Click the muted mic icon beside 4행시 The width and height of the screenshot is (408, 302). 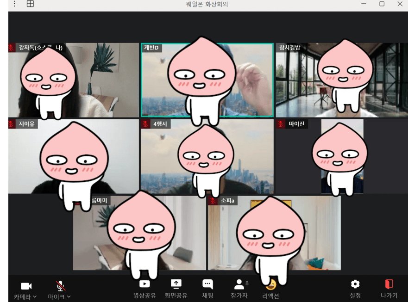click(146, 123)
